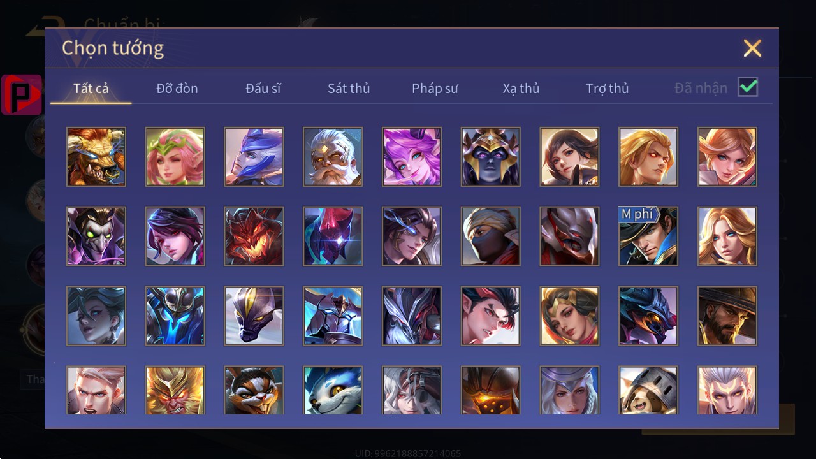Pick the black panther hero portrait

tap(254, 316)
